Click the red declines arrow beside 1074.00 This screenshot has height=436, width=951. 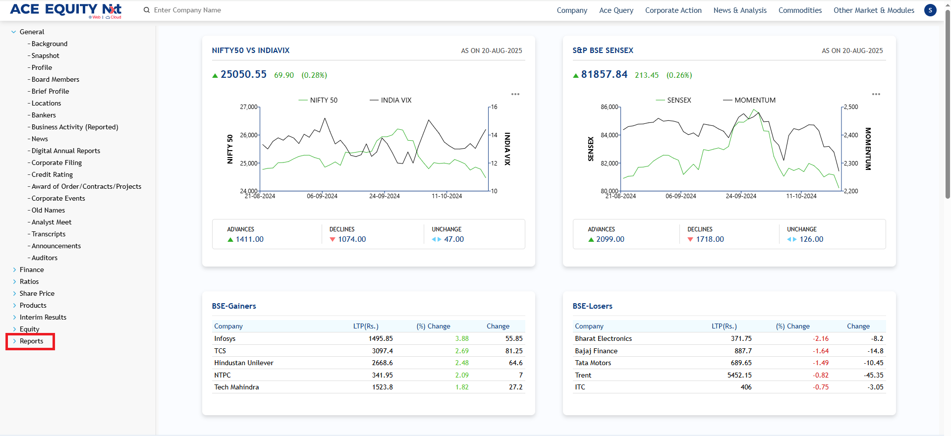coord(333,239)
